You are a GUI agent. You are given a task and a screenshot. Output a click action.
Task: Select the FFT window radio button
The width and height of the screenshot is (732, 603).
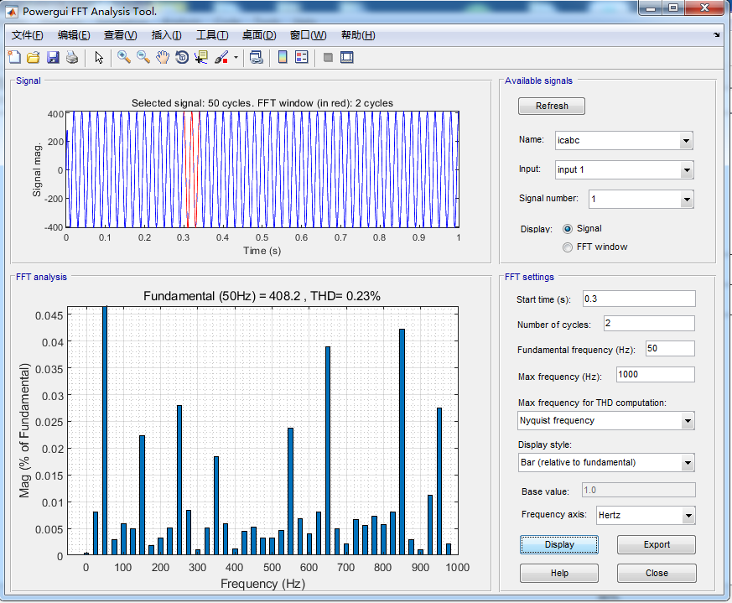tap(567, 247)
